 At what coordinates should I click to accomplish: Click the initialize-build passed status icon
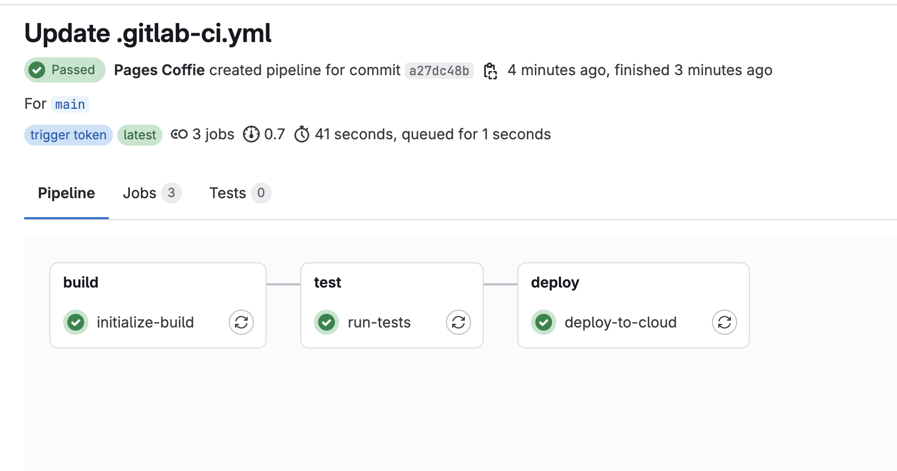pos(76,322)
